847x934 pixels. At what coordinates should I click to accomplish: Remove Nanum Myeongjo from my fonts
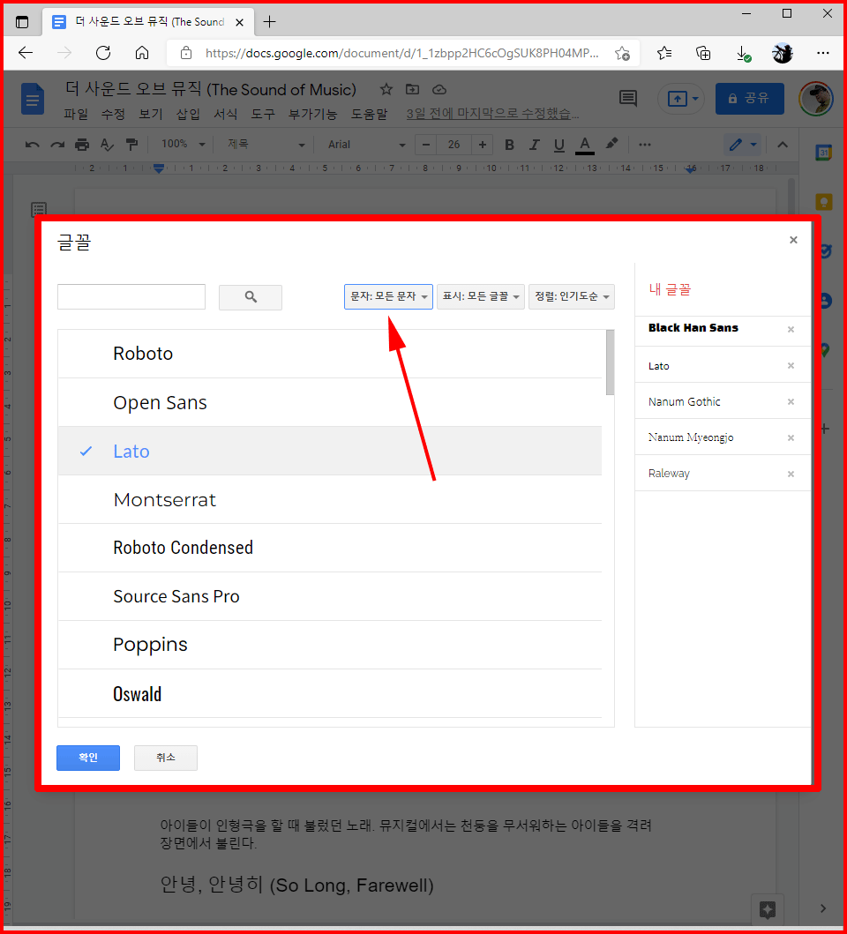(x=791, y=437)
